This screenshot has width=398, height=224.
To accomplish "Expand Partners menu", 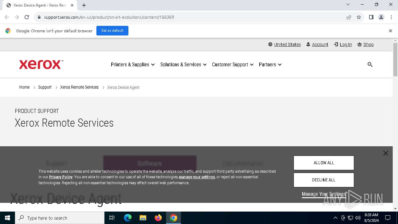I will tap(270, 64).
